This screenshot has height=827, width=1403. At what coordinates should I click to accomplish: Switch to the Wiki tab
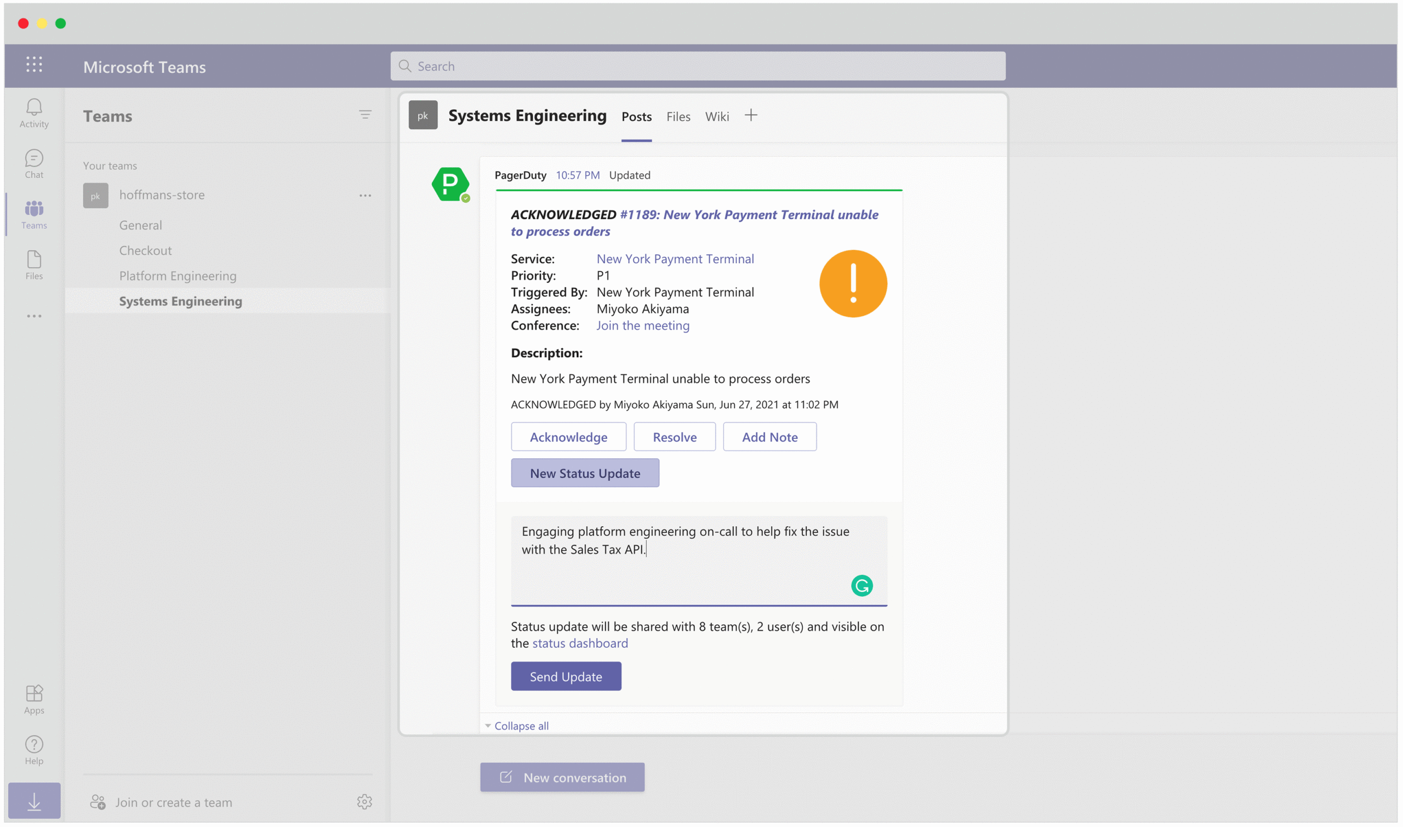click(717, 117)
